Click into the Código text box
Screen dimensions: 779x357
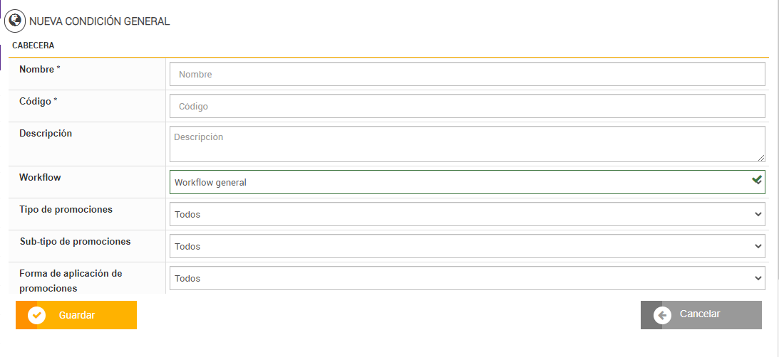[467, 106]
